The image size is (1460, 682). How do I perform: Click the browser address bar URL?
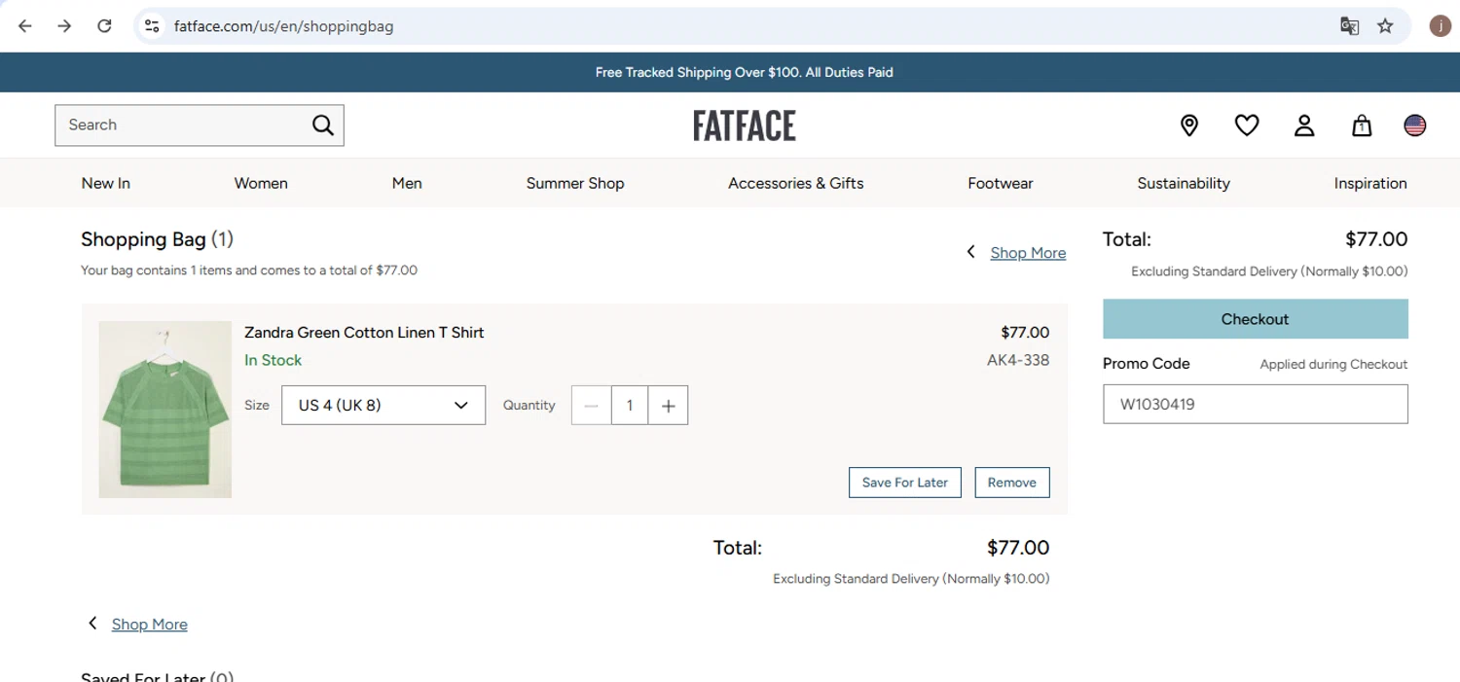(x=284, y=26)
